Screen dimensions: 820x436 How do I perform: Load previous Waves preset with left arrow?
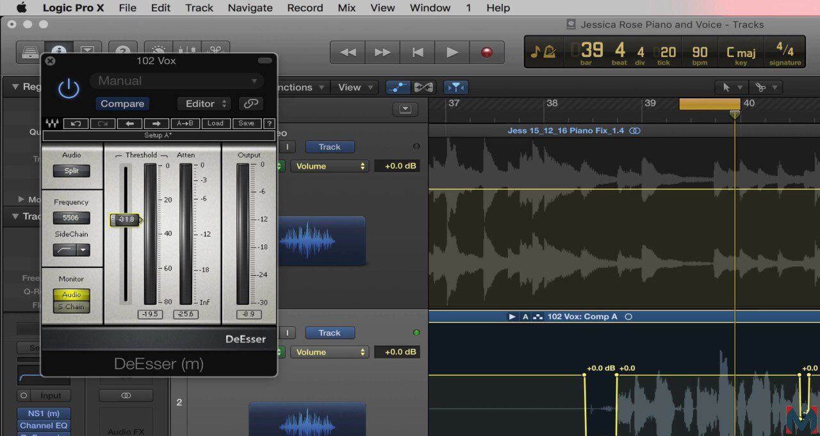point(129,123)
